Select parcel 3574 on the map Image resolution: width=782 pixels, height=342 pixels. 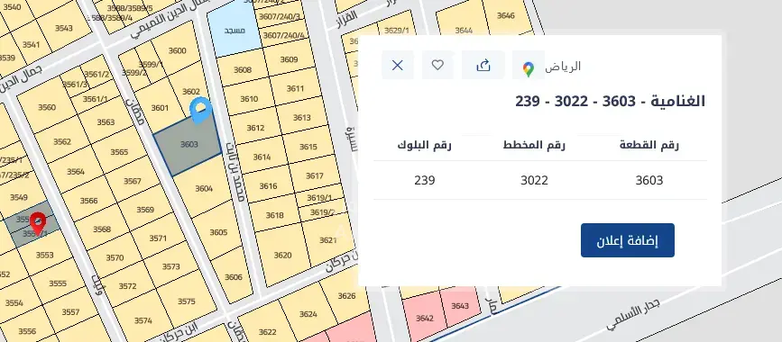tap(143, 320)
